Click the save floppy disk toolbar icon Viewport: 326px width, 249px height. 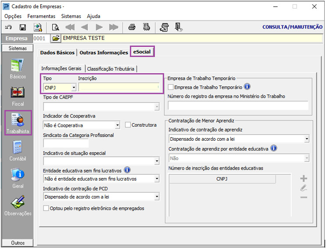coord(23,27)
